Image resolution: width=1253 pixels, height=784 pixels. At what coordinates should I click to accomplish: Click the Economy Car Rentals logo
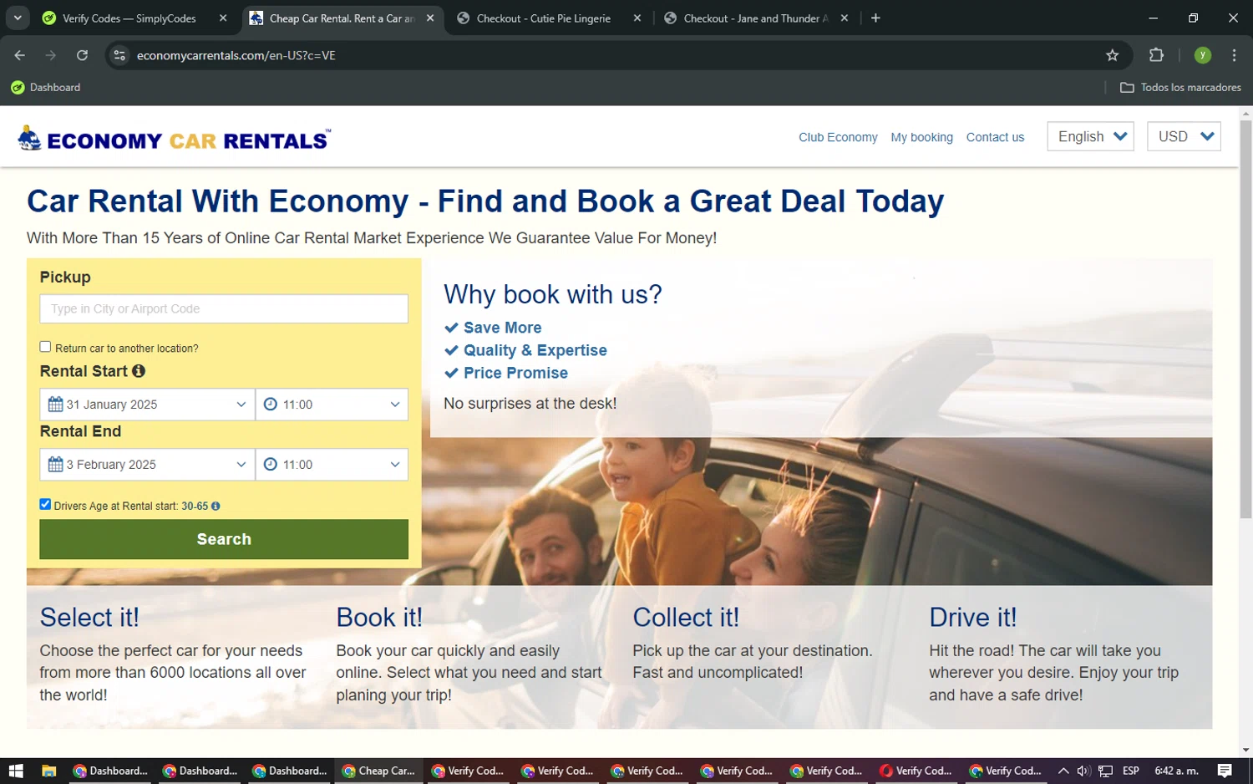click(x=174, y=139)
